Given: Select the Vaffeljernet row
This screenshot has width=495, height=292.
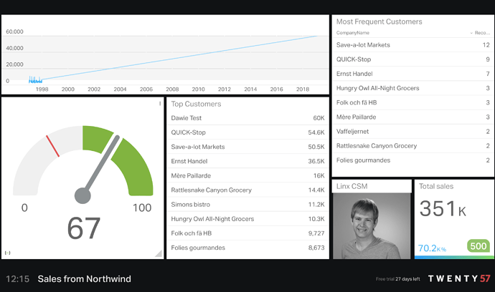Looking at the screenshot, I should (413, 132).
